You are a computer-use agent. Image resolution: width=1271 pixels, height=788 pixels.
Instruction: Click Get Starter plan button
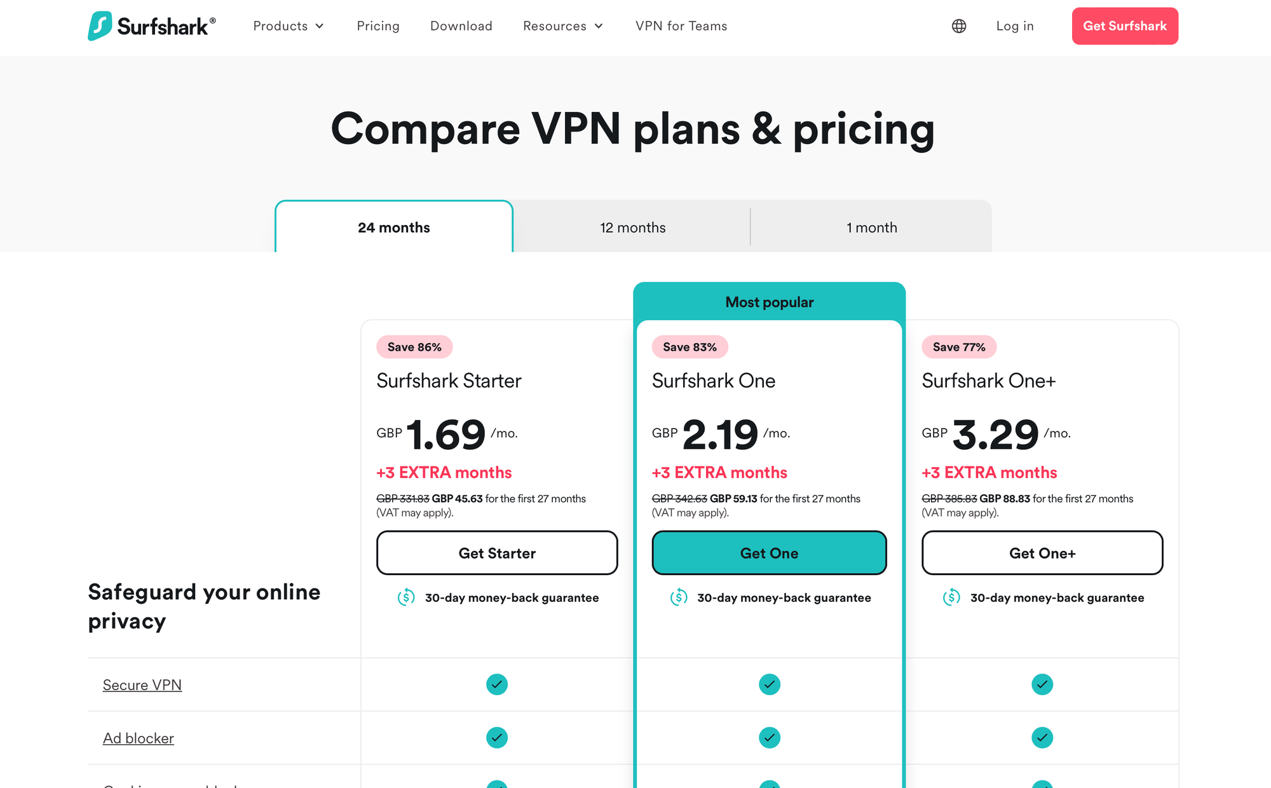pos(496,553)
